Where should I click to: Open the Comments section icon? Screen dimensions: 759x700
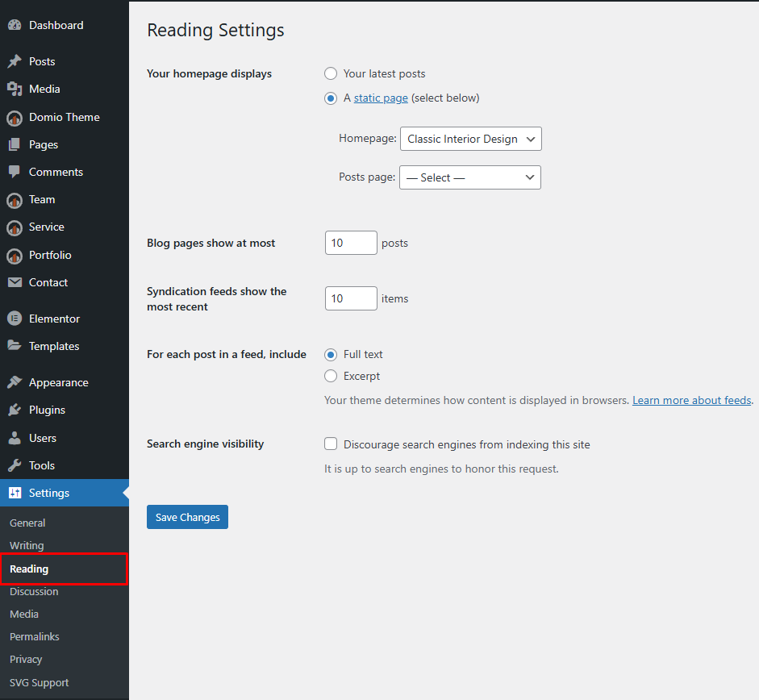pyautogui.click(x=16, y=172)
